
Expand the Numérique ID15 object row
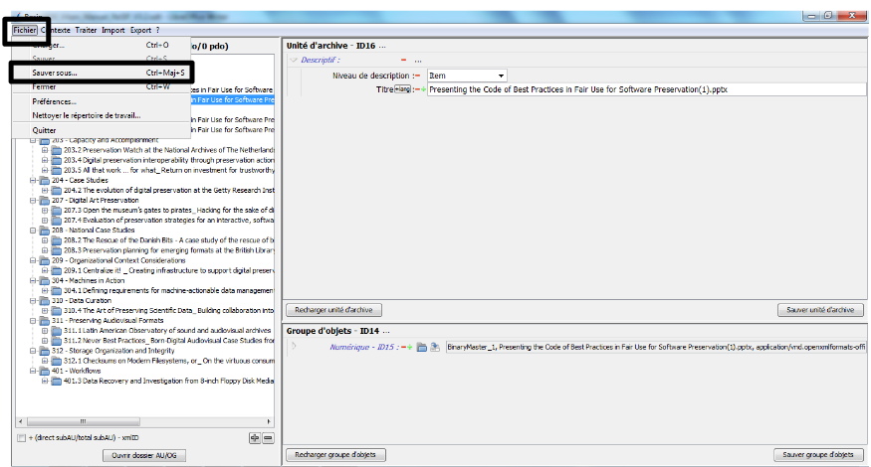pyautogui.click(x=294, y=347)
